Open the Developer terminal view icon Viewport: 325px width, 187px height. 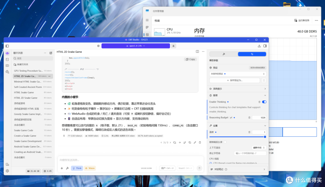coord(7,60)
